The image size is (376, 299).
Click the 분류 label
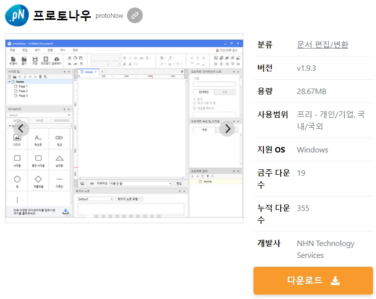pos(265,45)
